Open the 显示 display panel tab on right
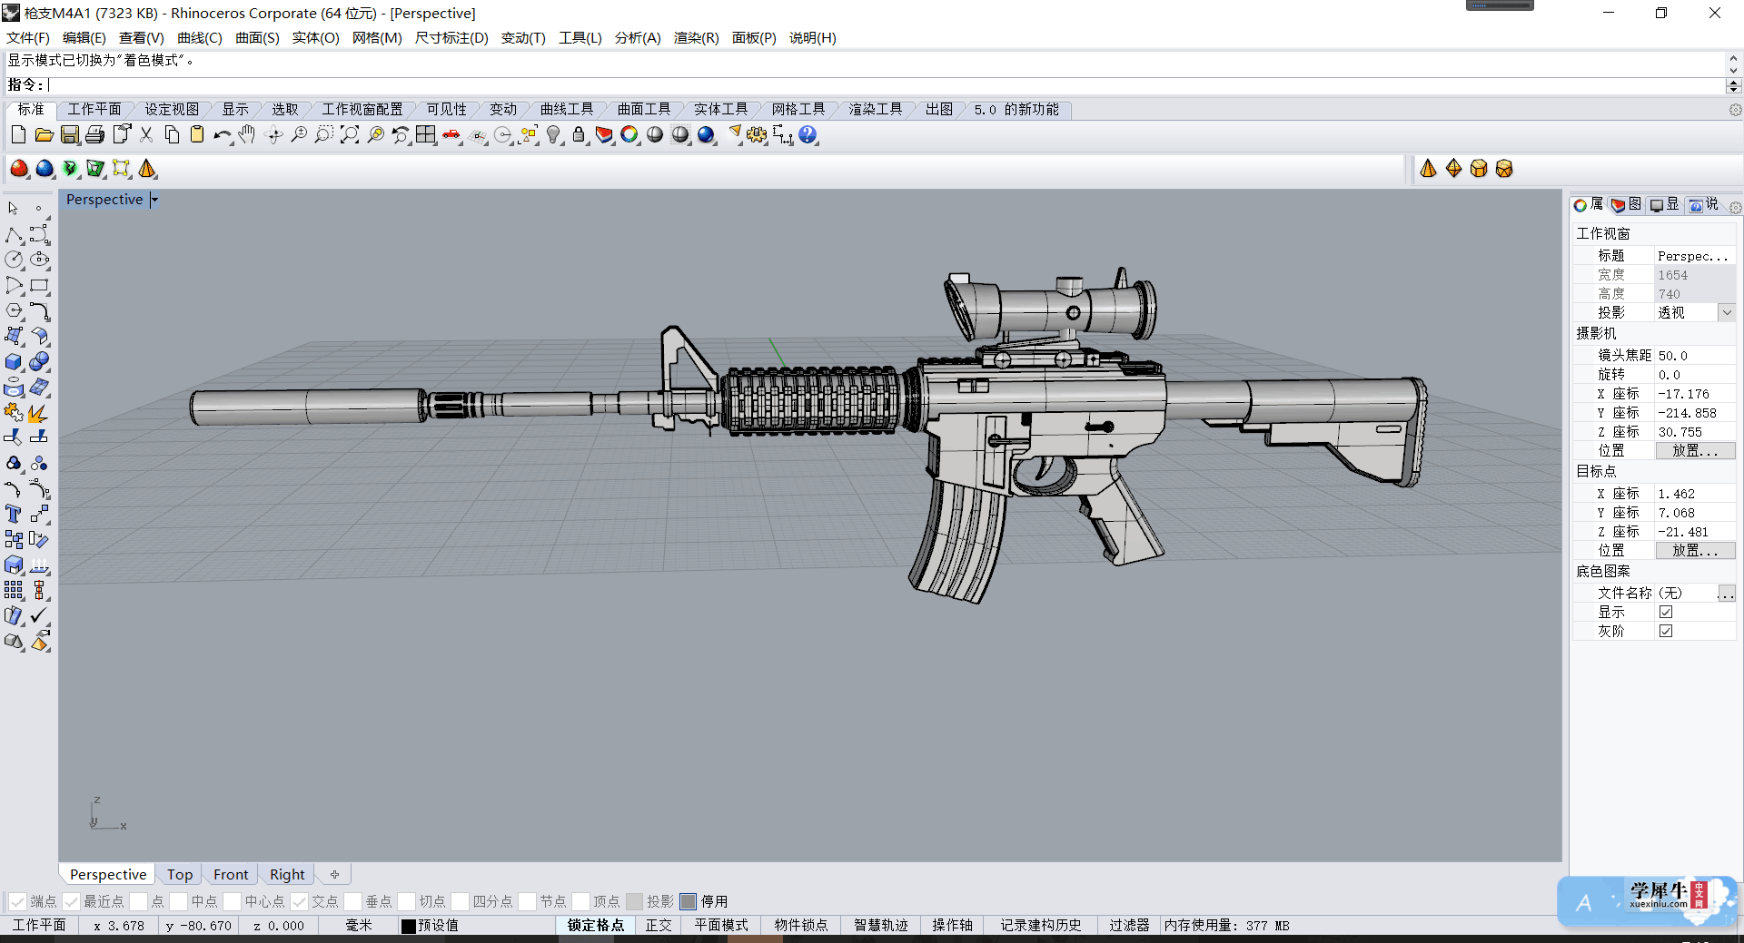 1664,205
